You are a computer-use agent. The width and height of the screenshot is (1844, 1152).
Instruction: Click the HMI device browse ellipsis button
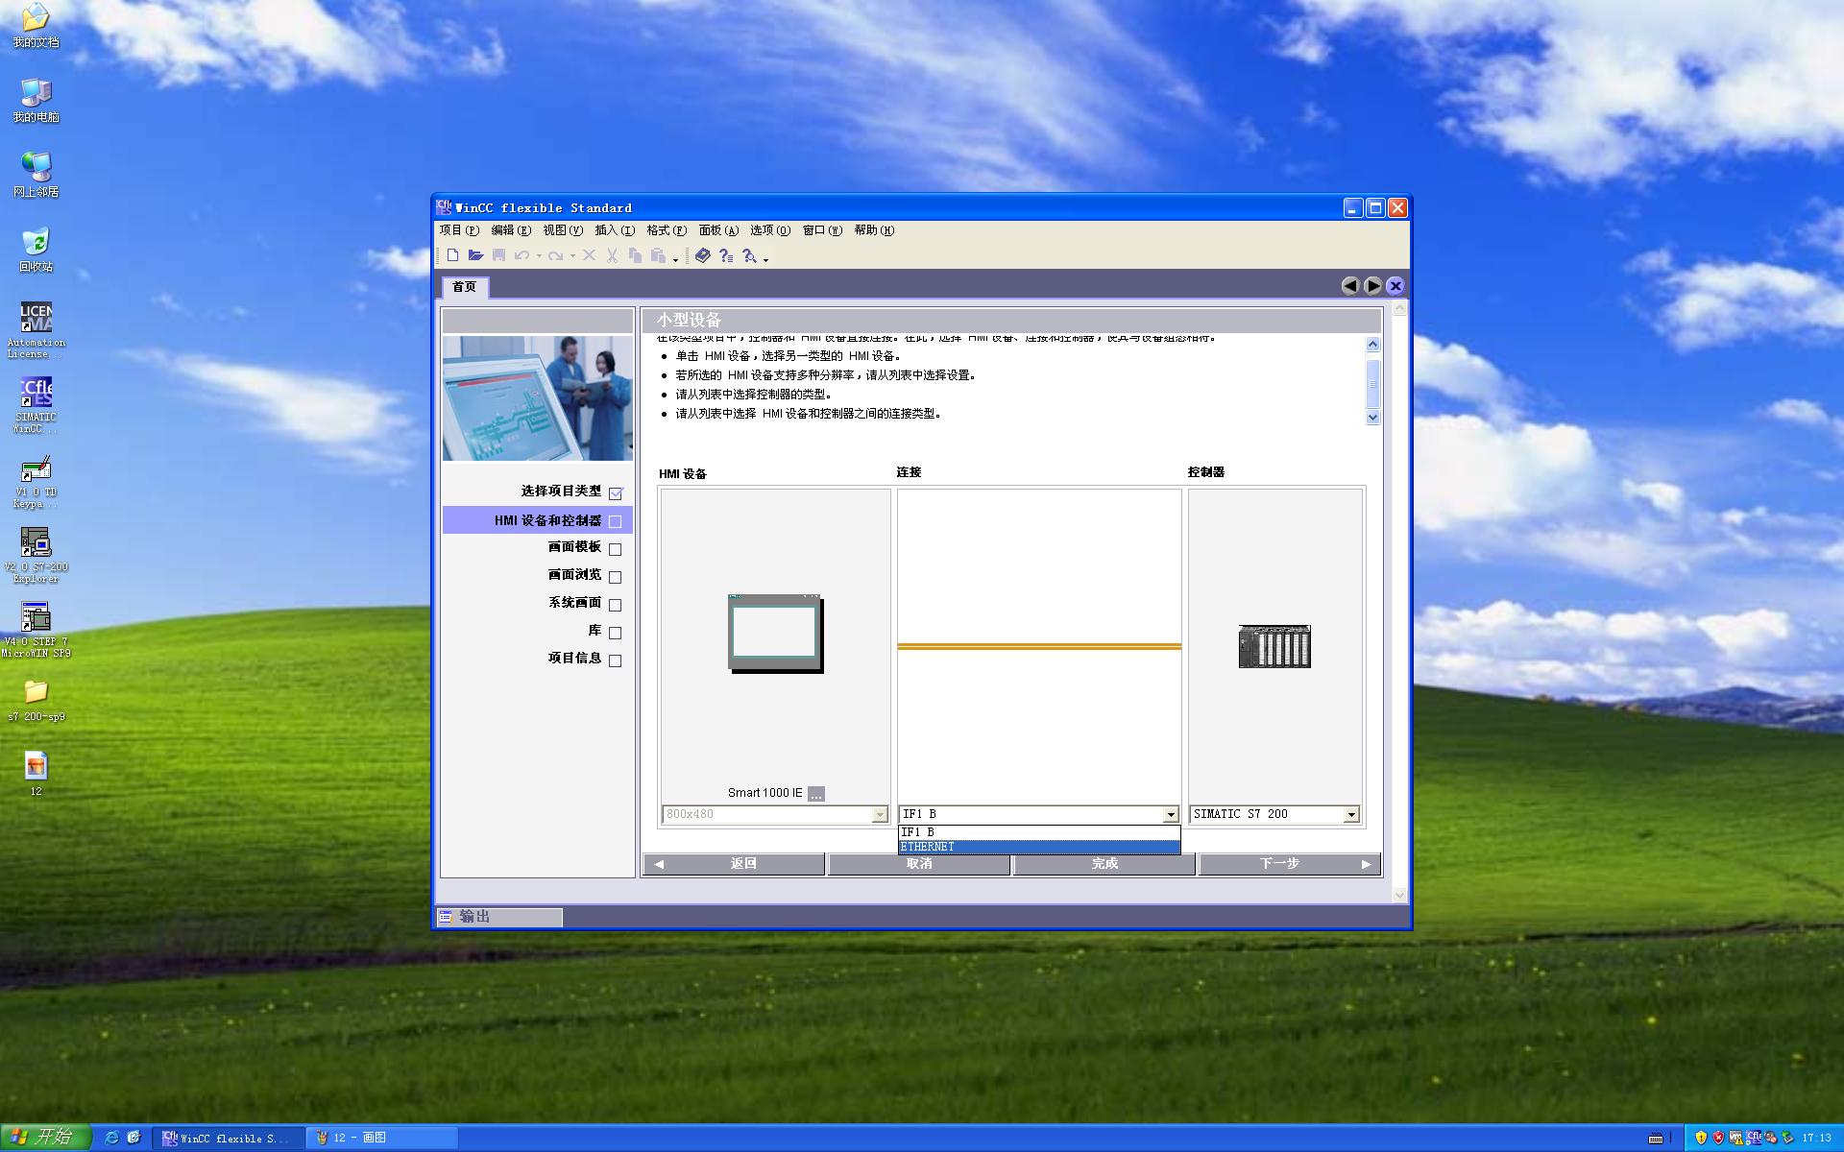pos(816,794)
